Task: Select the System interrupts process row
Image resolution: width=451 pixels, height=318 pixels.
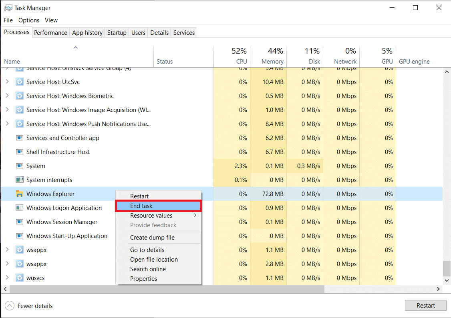Action: [222, 180]
